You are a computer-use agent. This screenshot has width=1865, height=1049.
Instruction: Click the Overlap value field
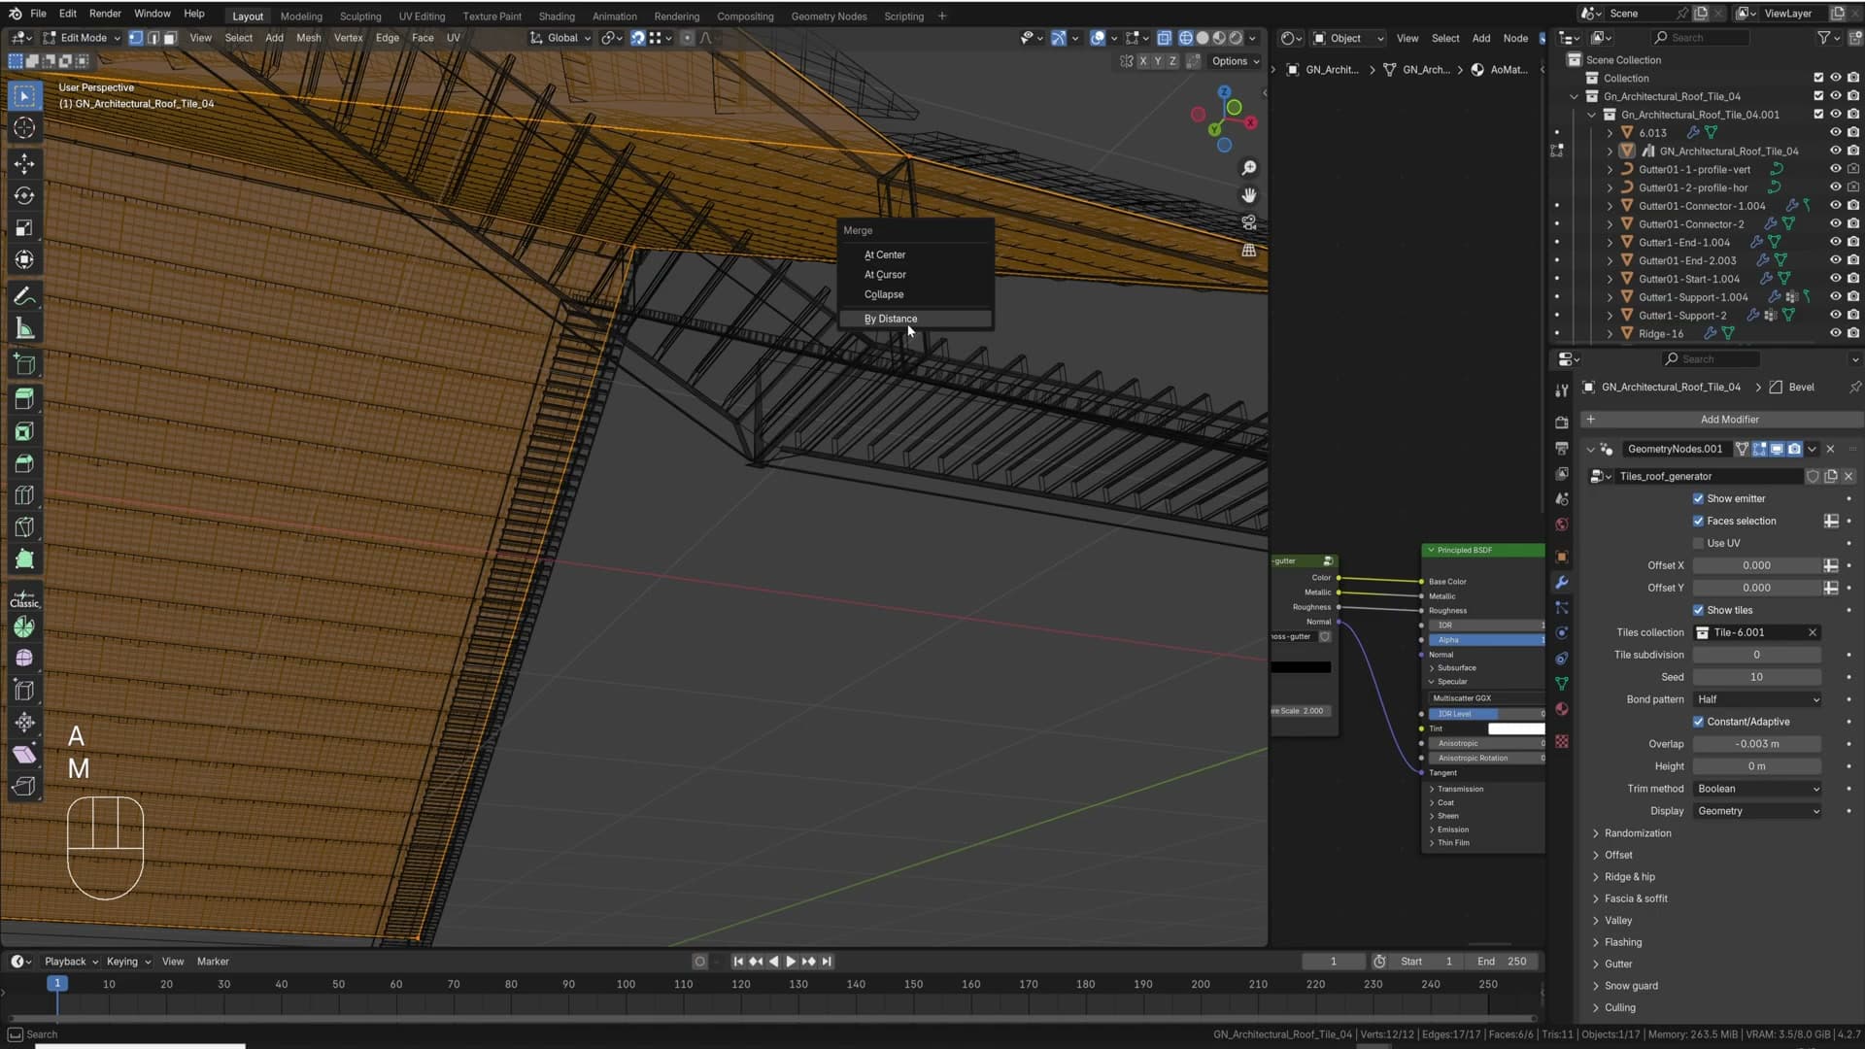[x=1757, y=744]
